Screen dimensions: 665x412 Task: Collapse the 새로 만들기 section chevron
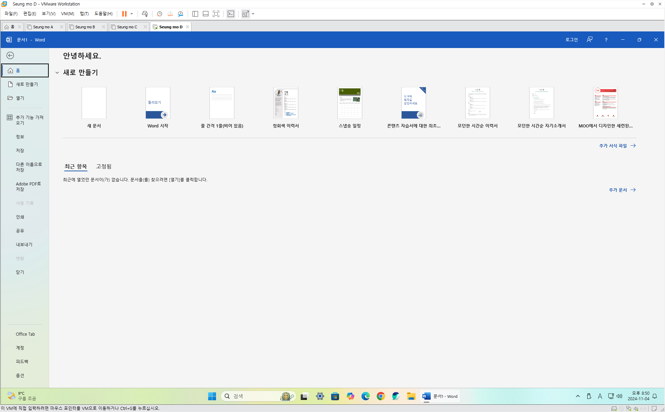pos(57,73)
